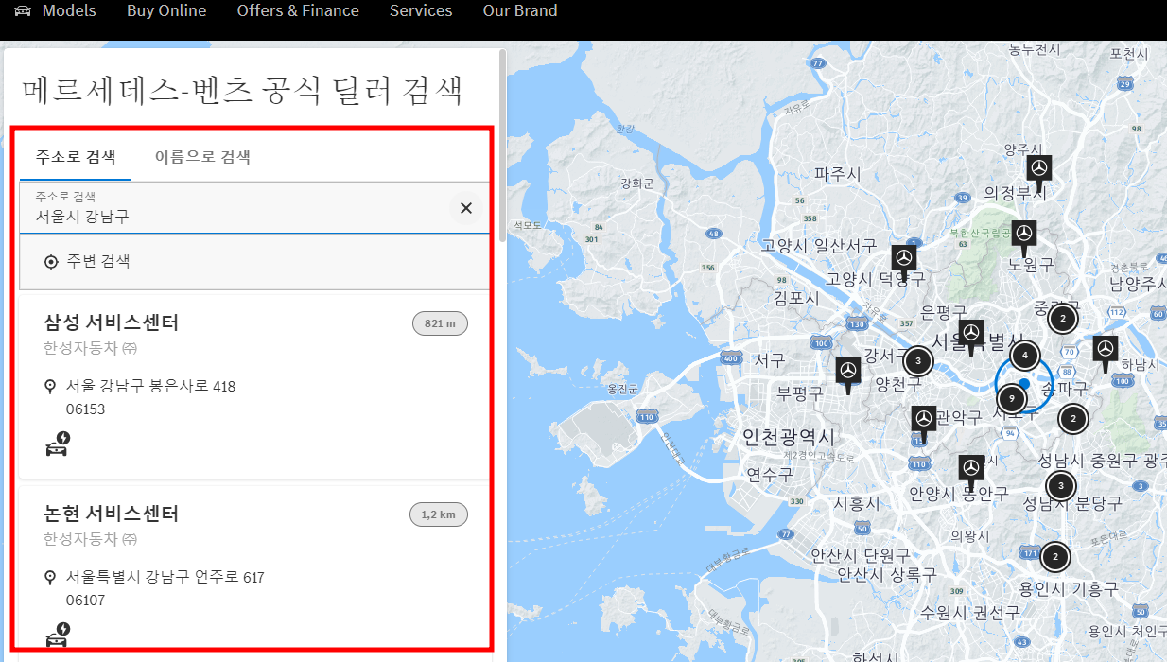Click the car icon in the top navigation bar
Viewport: 1167px width, 662px height.
[x=22, y=10]
